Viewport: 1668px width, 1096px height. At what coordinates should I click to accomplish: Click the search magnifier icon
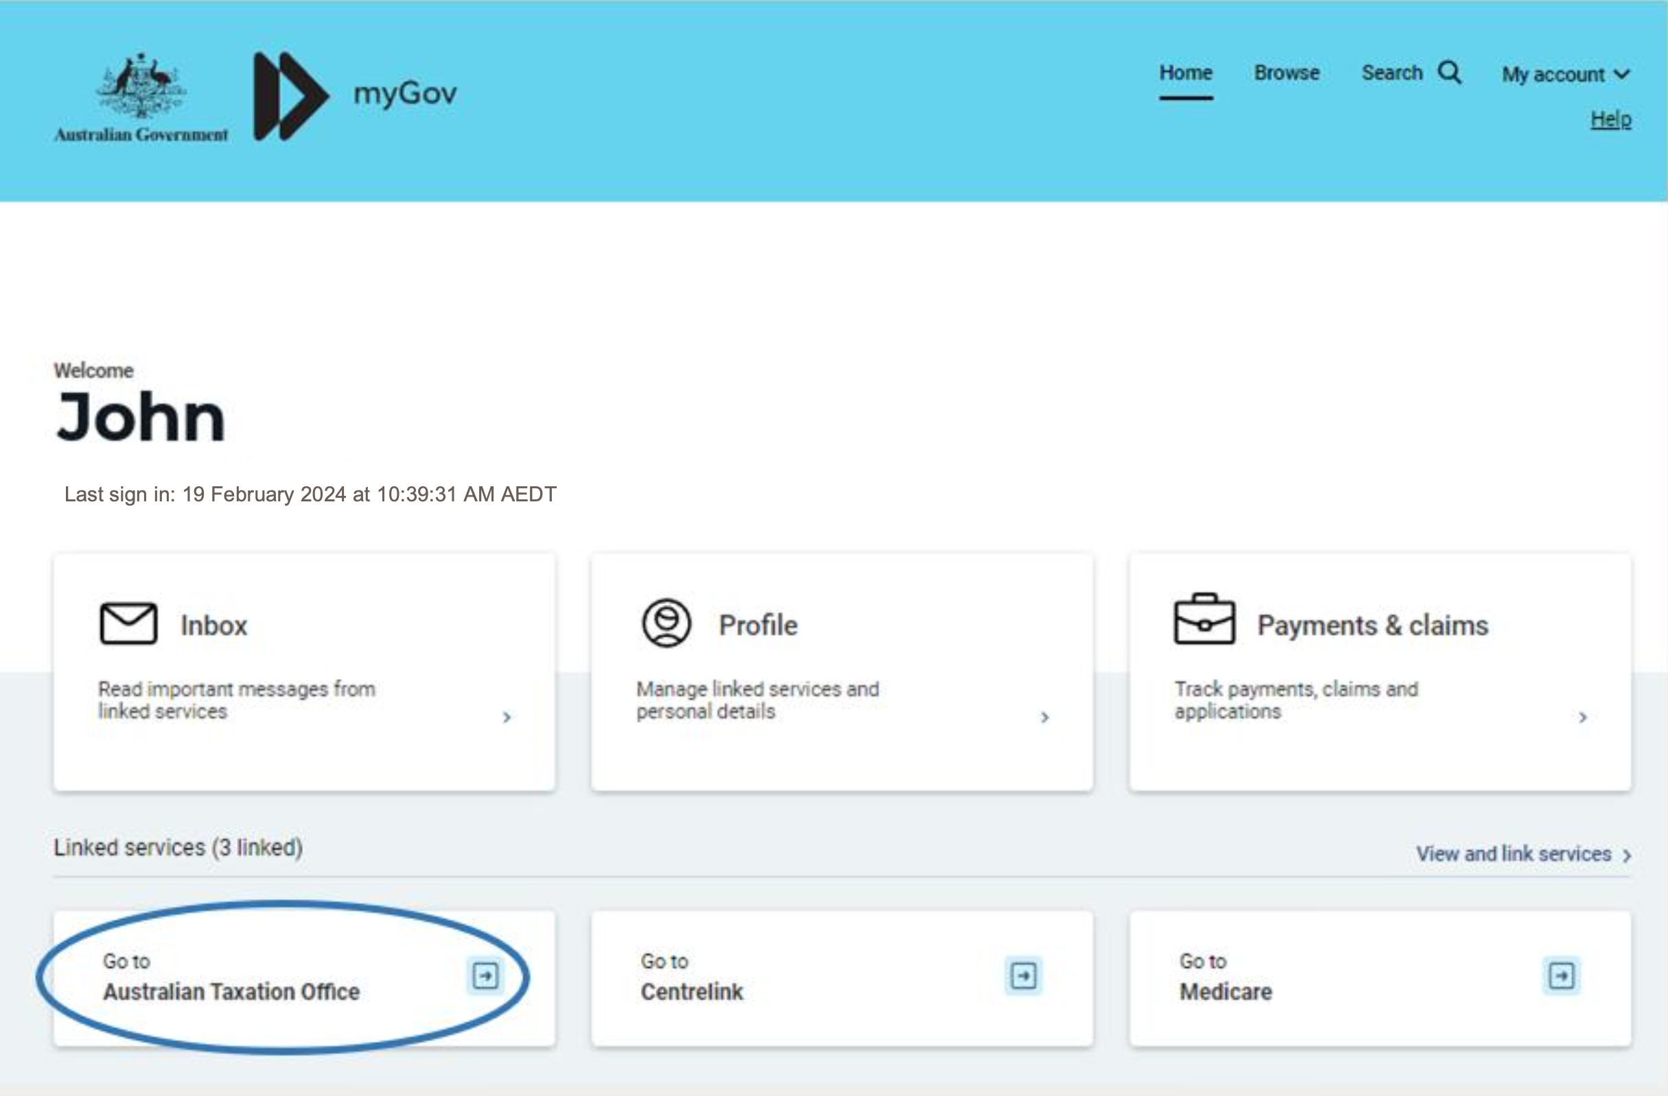pyautogui.click(x=1449, y=73)
